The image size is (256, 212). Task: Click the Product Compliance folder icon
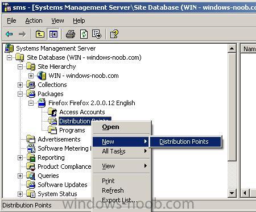(31, 167)
